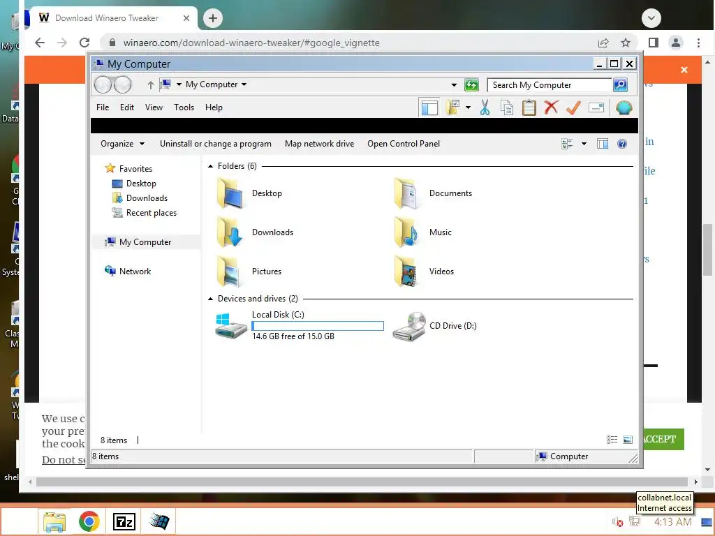
Task: Select Desktop under Favorites
Action: click(141, 184)
